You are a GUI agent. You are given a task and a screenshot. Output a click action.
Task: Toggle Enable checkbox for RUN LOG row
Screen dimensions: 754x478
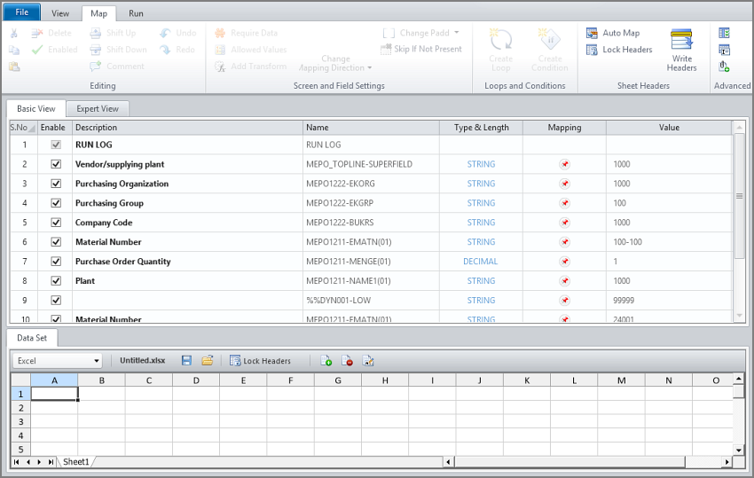coord(56,145)
